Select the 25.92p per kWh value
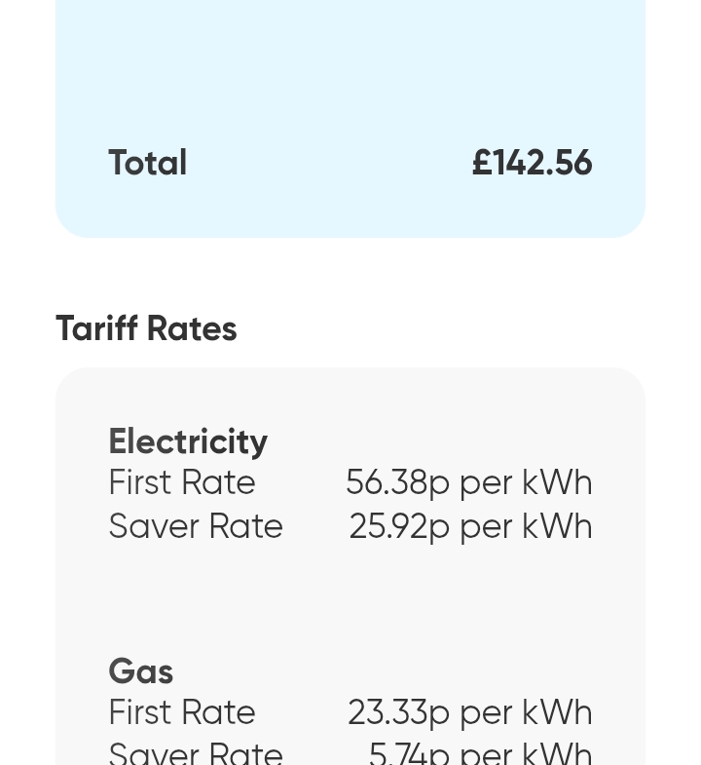The height and width of the screenshot is (765, 701). pyautogui.click(x=470, y=526)
